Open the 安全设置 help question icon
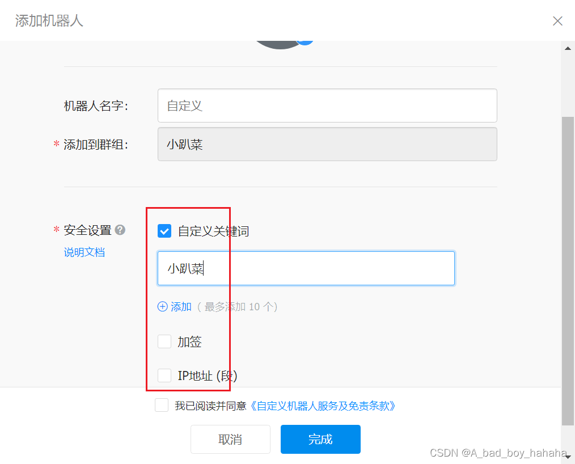This screenshot has height=464, width=575. (120, 230)
